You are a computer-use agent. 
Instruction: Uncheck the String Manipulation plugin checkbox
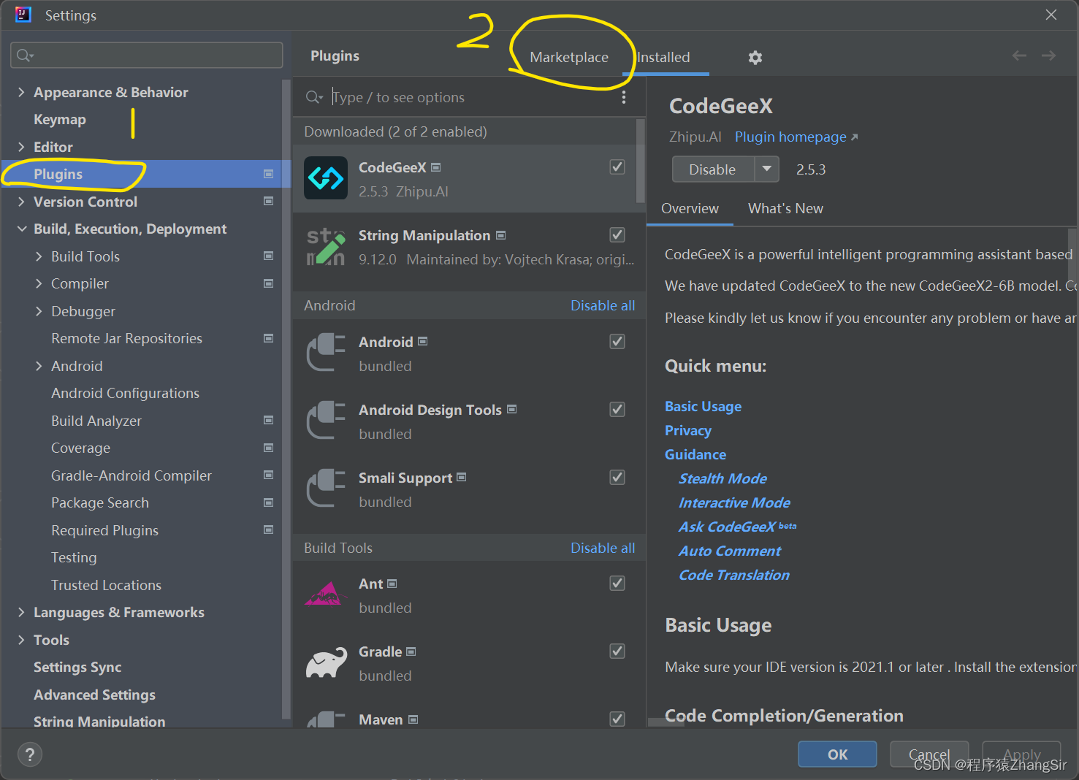617,234
